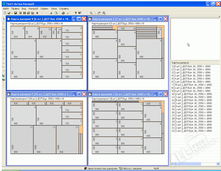221x171 pixels.
Task: Click the yellow question mark Help icon
Action: [x=75, y=13]
